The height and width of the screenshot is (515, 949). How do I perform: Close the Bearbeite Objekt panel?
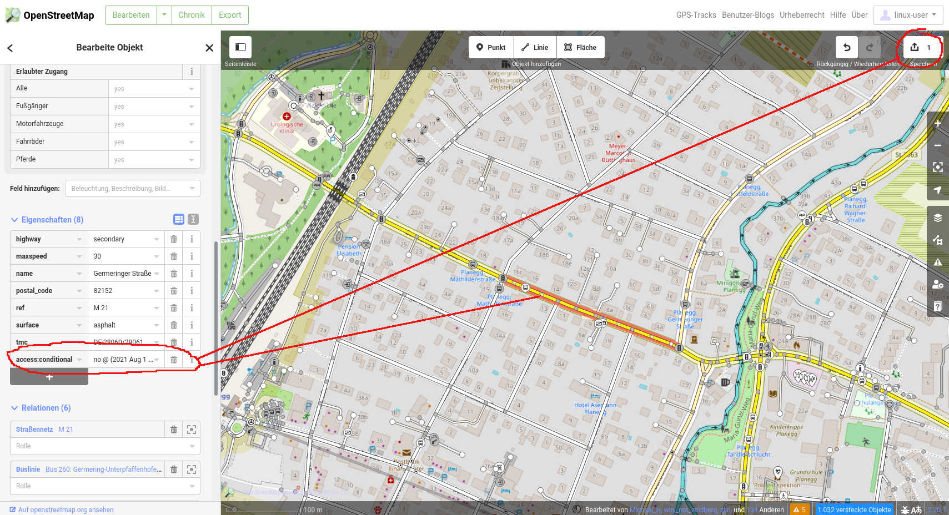(x=209, y=48)
